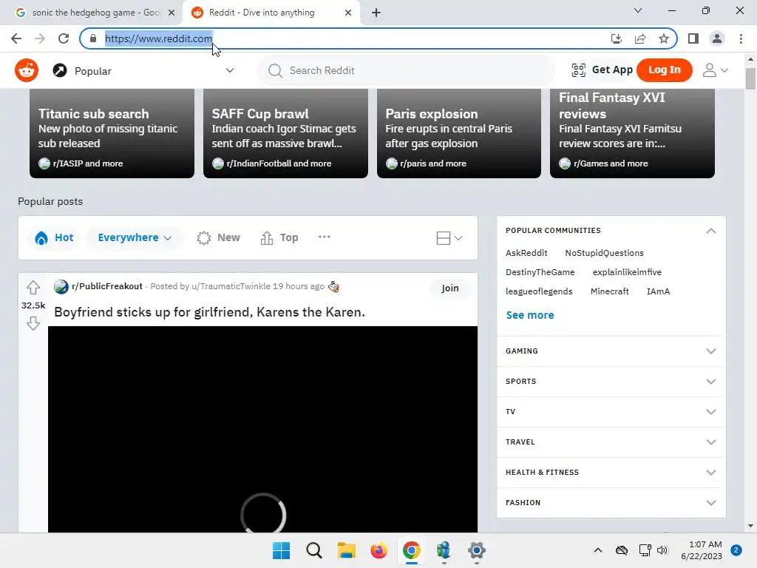Screen dimensions: 757x568
Task: Click the award icon beside post timestamp
Action: (333, 286)
